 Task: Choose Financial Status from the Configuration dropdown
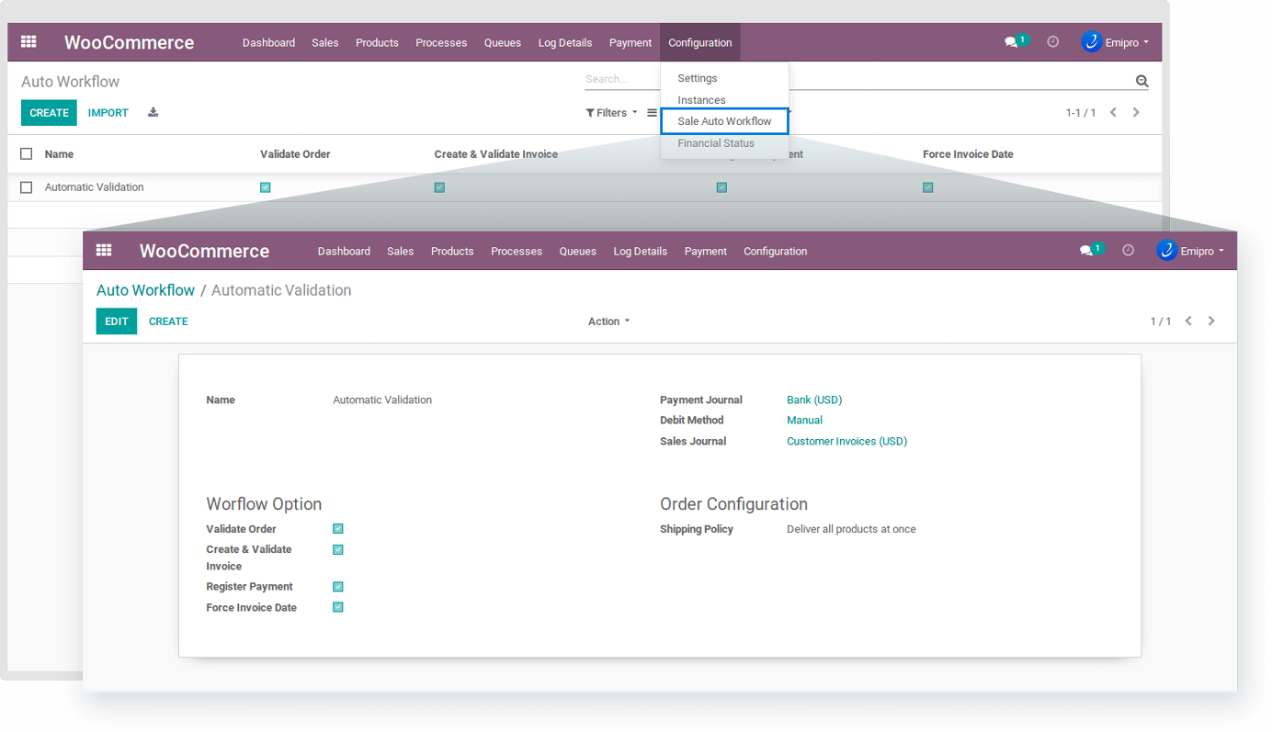[716, 143]
